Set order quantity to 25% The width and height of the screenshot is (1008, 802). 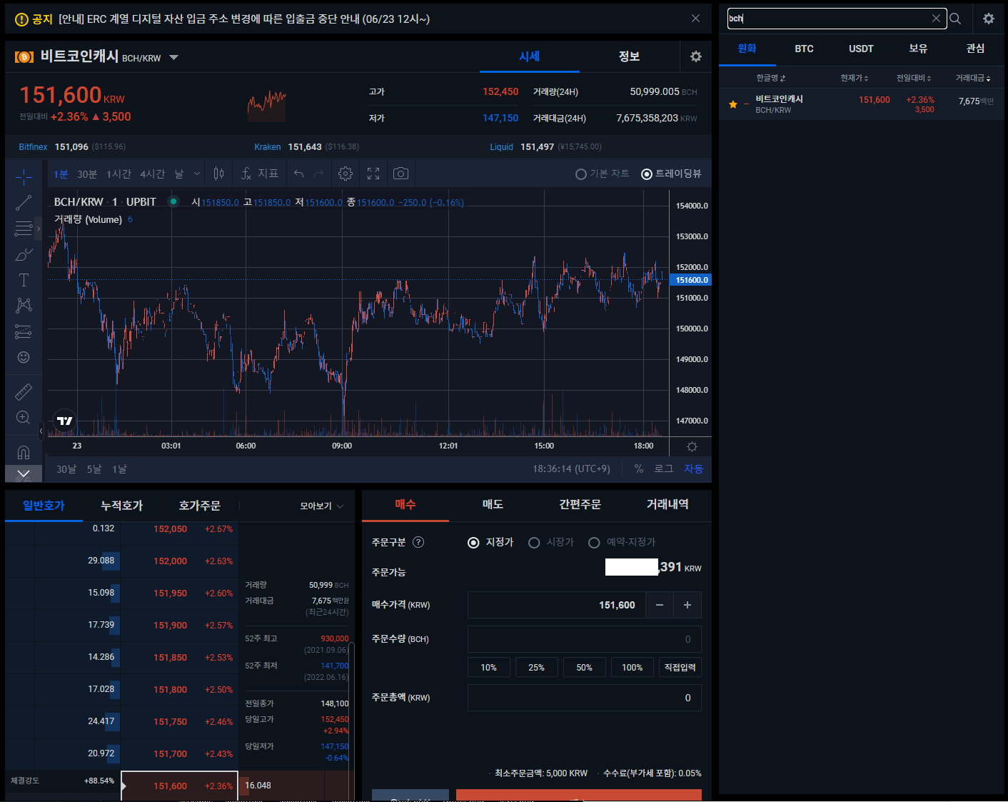coord(536,667)
